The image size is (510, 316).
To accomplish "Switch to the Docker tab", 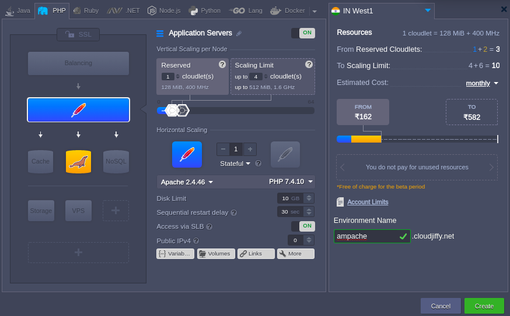I will (x=288, y=10).
